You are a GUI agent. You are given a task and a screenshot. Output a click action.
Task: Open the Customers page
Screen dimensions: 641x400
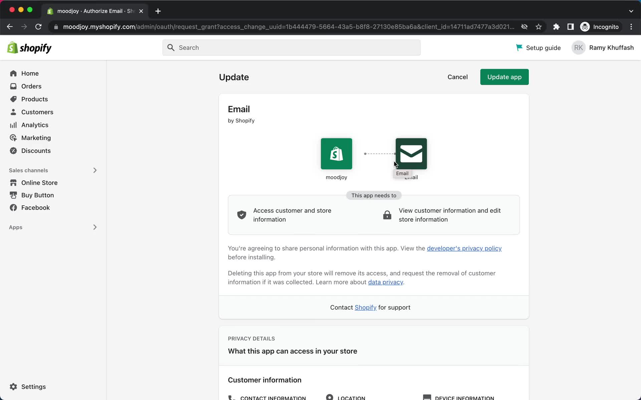click(x=37, y=112)
